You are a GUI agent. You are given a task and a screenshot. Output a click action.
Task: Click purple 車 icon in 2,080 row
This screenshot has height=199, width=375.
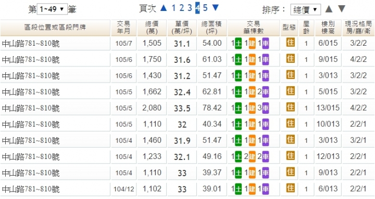pyautogui.click(x=266, y=108)
